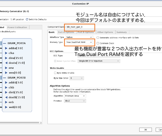
Task: Switch to the Port A Options tab
Action: click(x=66, y=32)
